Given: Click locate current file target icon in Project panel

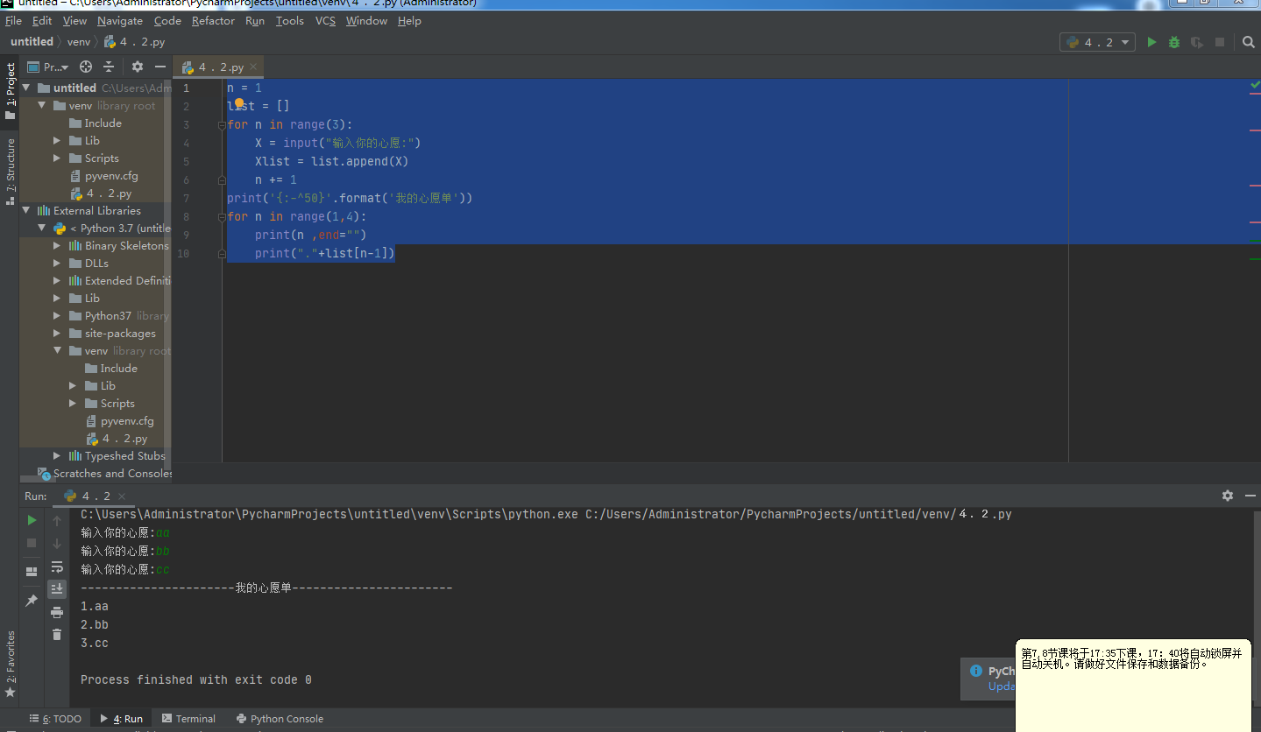Looking at the screenshot, I should coord(86,67).
